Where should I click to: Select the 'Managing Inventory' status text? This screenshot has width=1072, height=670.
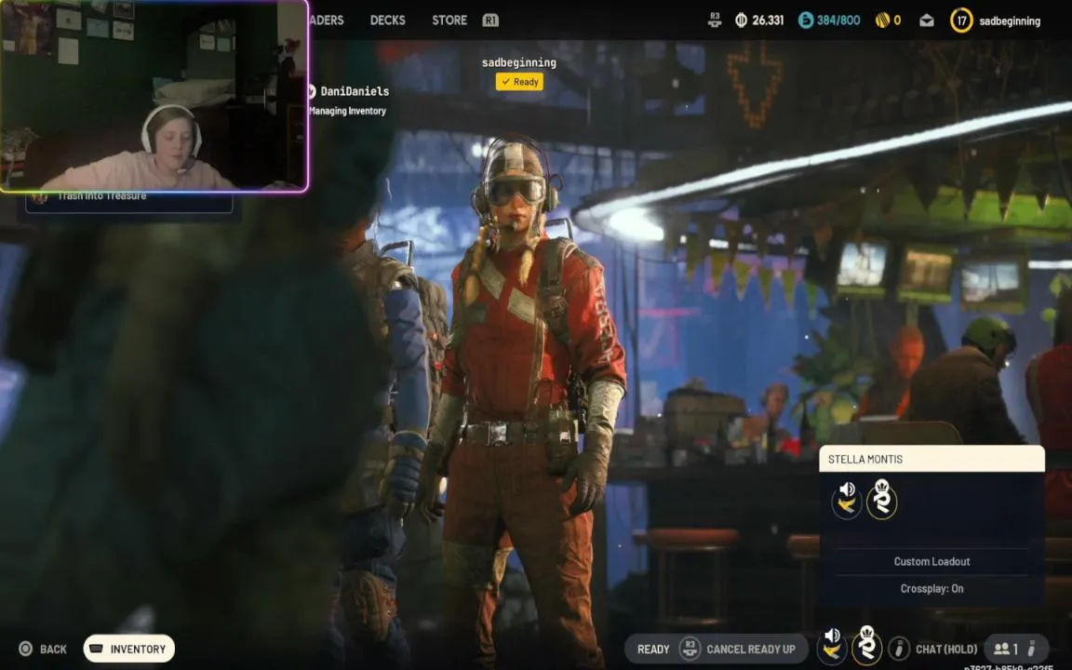pyautogui.click(x=347, y=111)
